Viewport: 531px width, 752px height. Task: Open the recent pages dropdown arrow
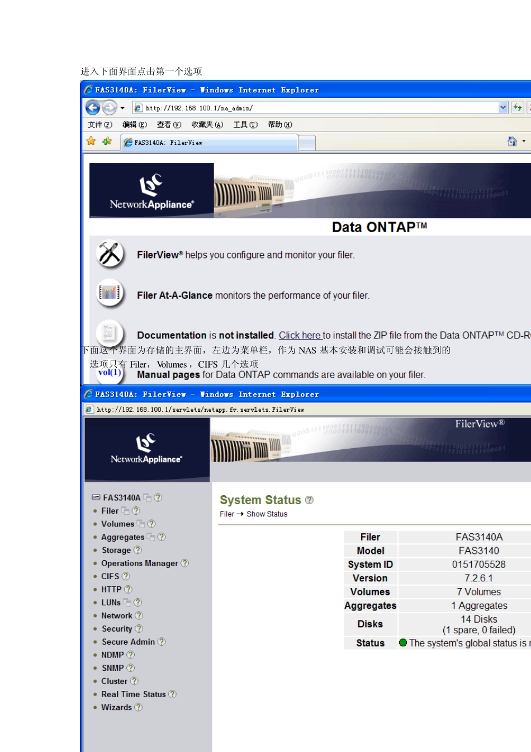[x=122, y=108]
